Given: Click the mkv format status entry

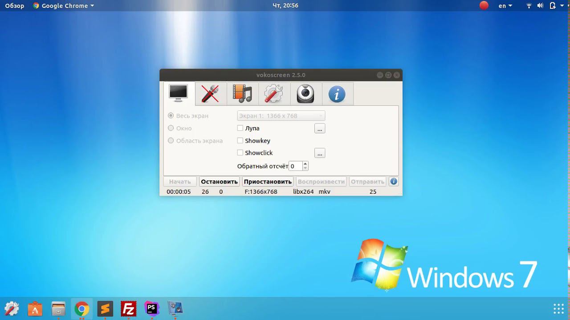Looking at the screenshot, I should pos(325,192).
